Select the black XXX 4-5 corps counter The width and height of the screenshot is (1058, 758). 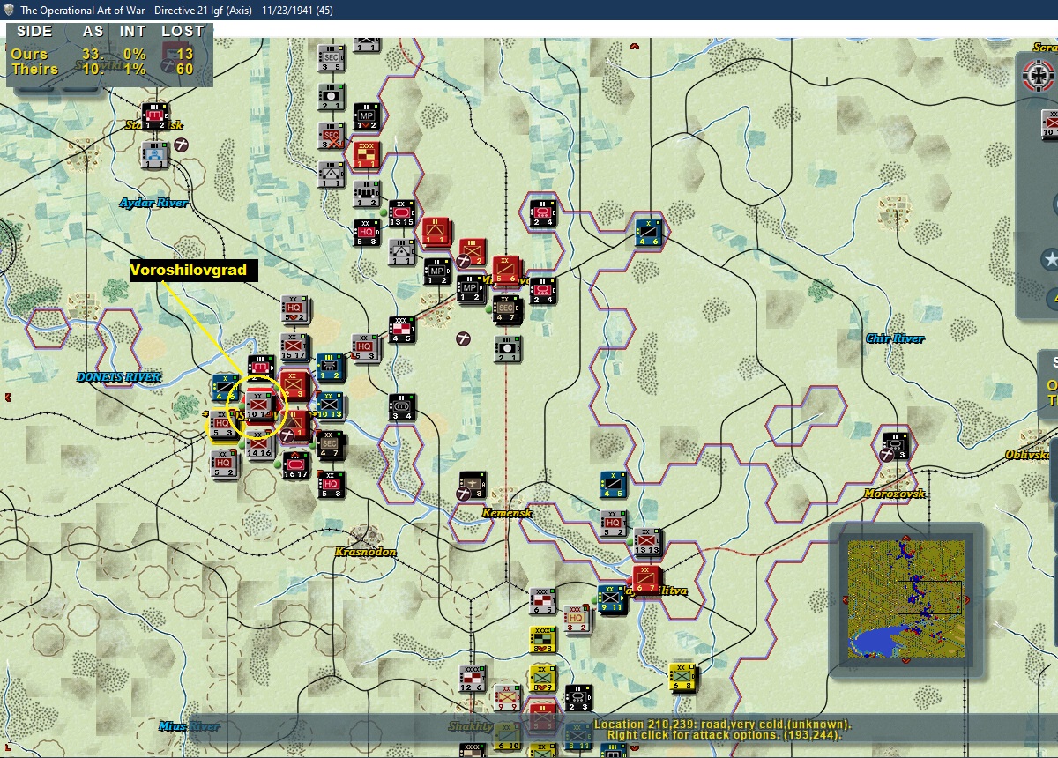pos(402,330)
